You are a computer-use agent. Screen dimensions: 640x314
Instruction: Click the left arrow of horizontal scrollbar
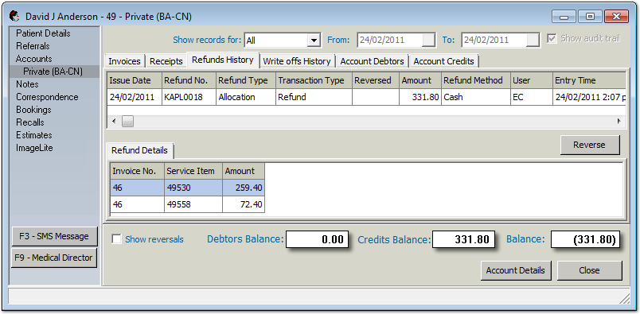tap(115, 121)
